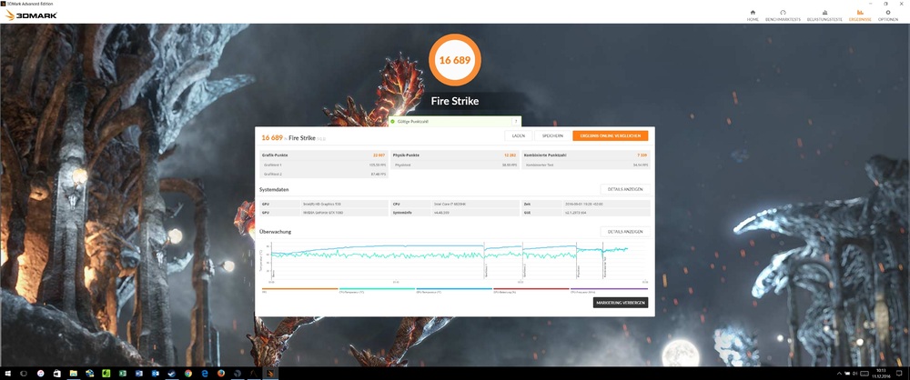Click the Speichern button

[552, 135]
